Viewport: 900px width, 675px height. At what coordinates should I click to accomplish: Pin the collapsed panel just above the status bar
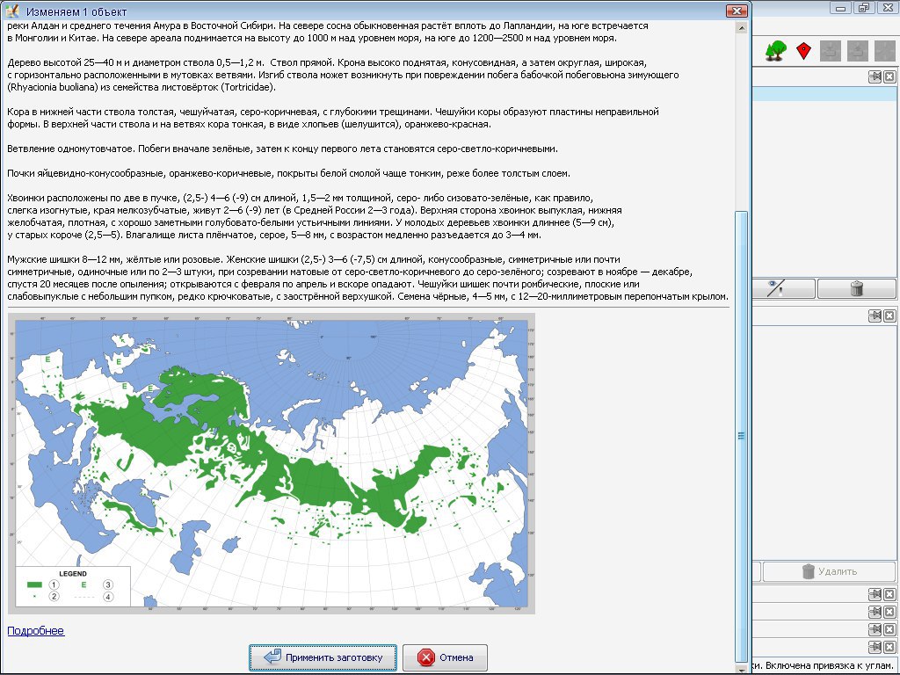(875, 647)
